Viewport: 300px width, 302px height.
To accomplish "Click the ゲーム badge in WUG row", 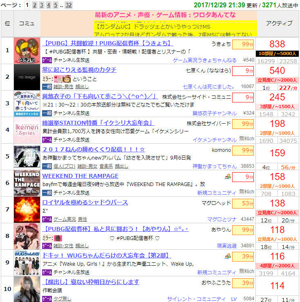I will pyautogui.click(x=47, y=272).
